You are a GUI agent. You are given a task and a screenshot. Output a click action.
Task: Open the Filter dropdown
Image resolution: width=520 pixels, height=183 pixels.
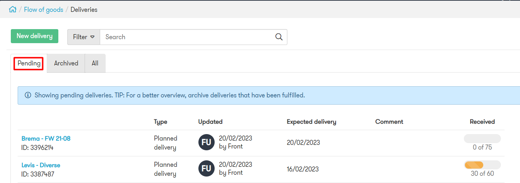pyautogui.click(x=84, y=37)
